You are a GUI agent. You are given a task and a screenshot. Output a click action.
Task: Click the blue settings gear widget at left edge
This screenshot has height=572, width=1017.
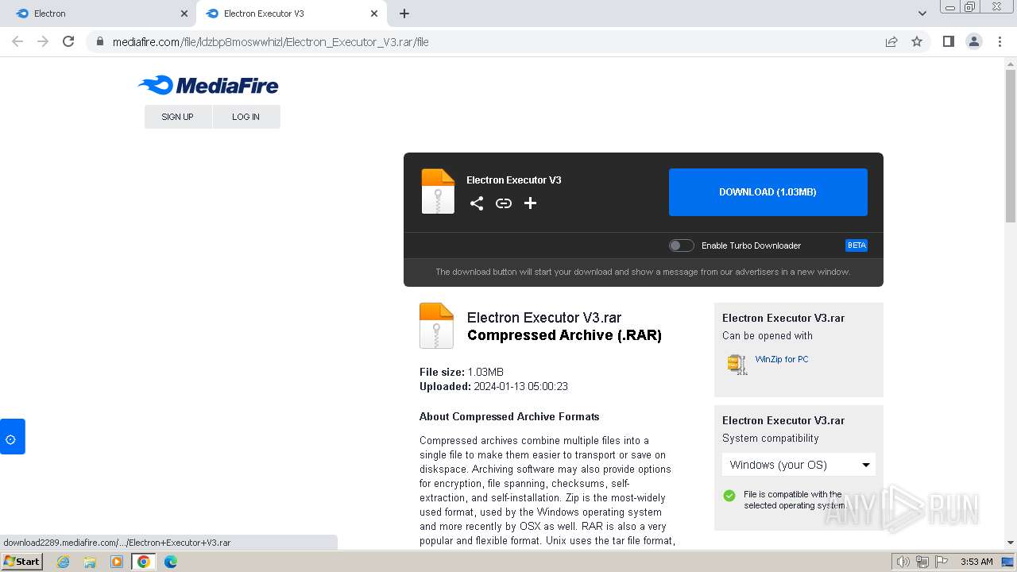tap(12, 437)
